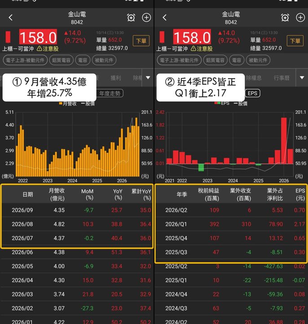This screenshot has height=324, width=308.
Task: Select the 2026/Q1 earnings row
Action: 231,224
